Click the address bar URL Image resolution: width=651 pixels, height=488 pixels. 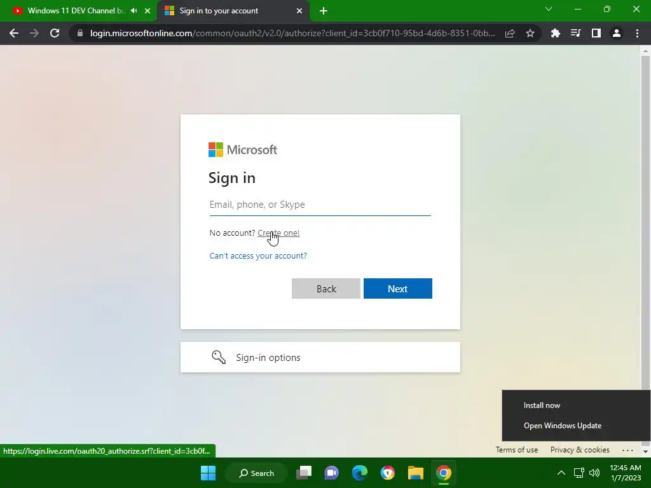tap(292, 33)
